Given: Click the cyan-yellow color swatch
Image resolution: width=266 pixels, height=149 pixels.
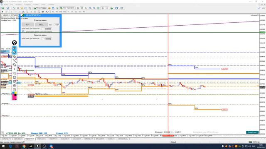Looking at the screenshot, I should 15,93.
